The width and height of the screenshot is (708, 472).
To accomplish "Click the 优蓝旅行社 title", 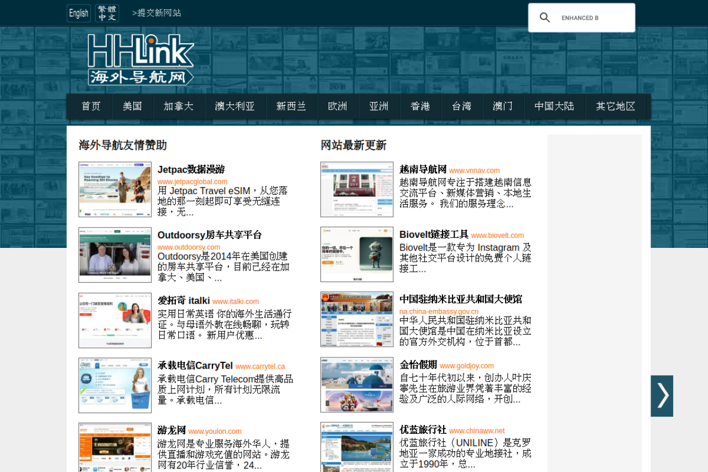I will click(x=423, y=430).
